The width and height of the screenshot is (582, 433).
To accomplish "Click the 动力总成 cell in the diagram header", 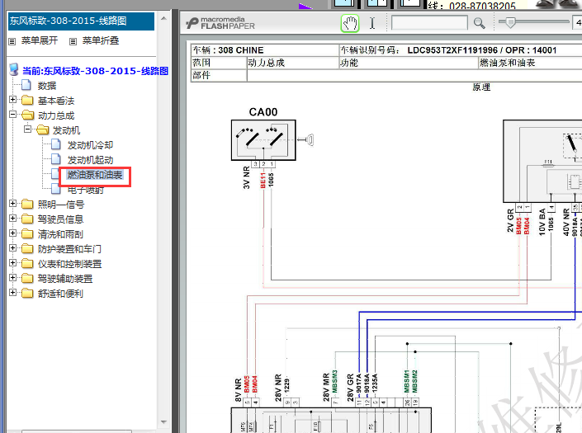I will coord(266,63).
